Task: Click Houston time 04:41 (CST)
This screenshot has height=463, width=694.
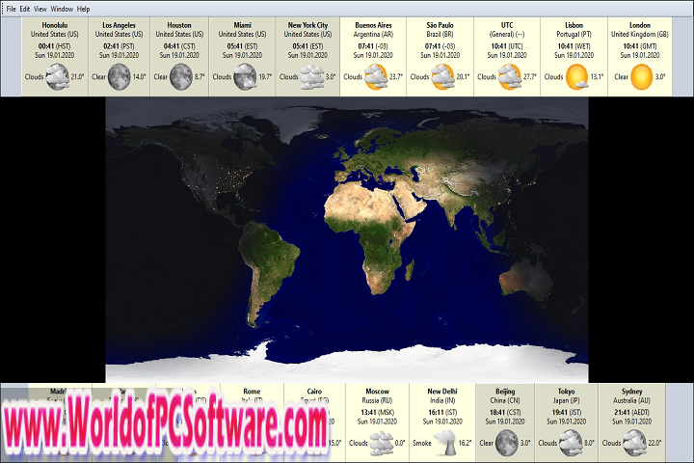Action: [x=179, y=46]
